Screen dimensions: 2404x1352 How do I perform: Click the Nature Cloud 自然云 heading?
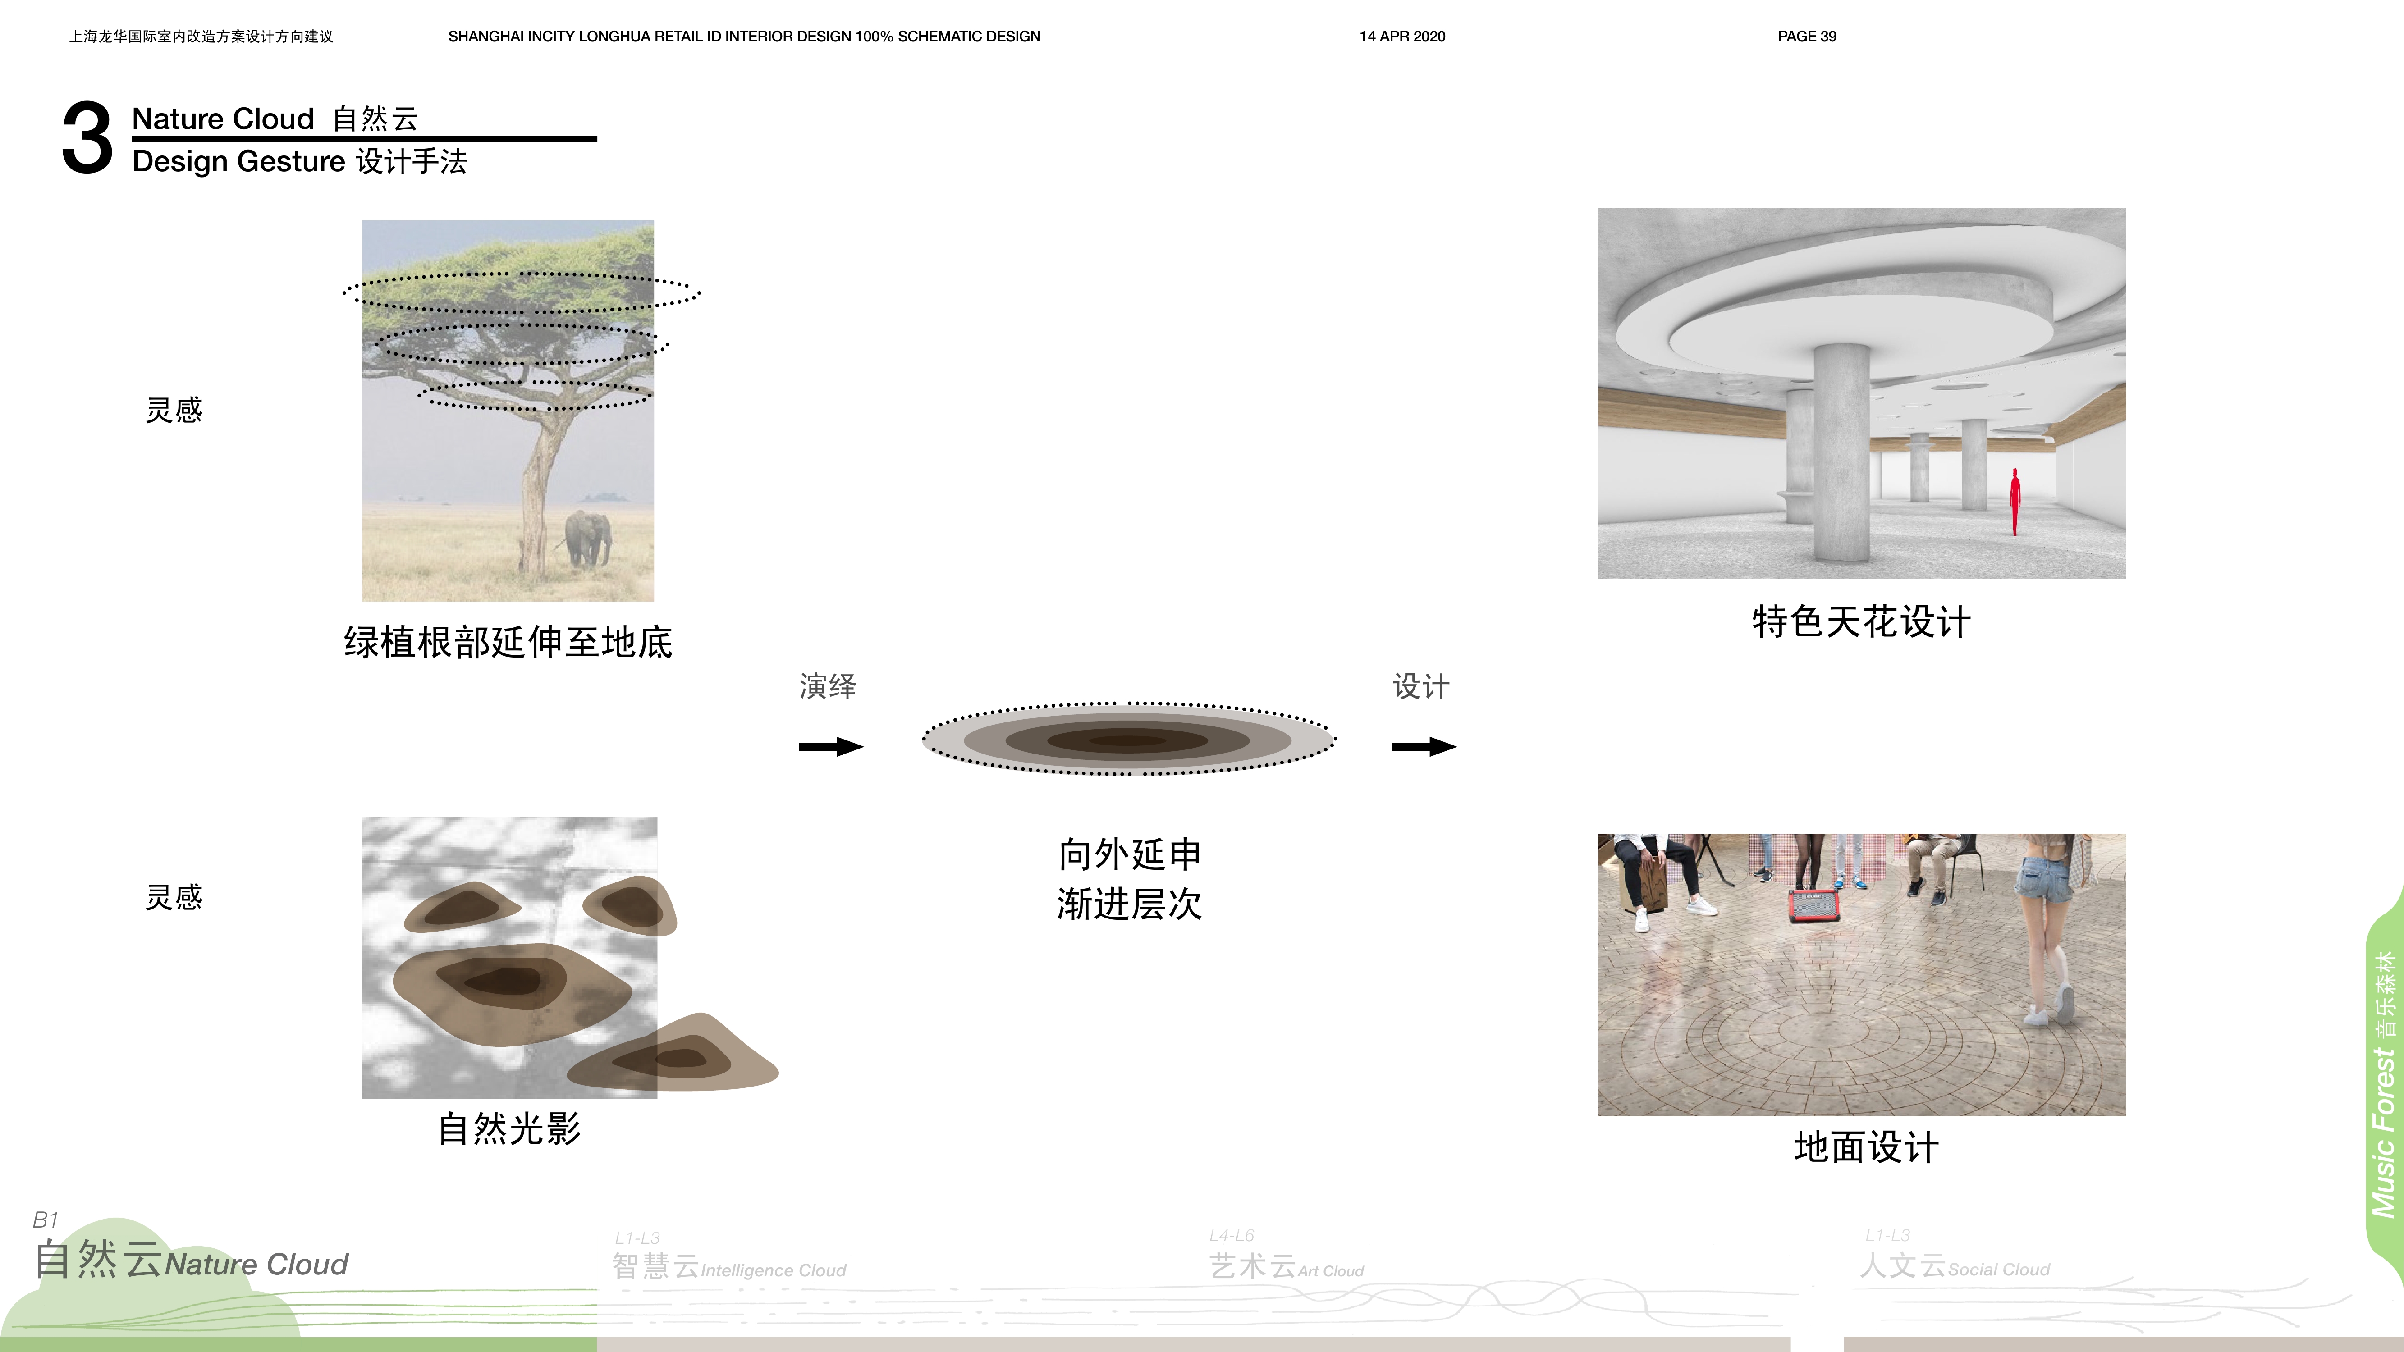[x=275, y=119]
